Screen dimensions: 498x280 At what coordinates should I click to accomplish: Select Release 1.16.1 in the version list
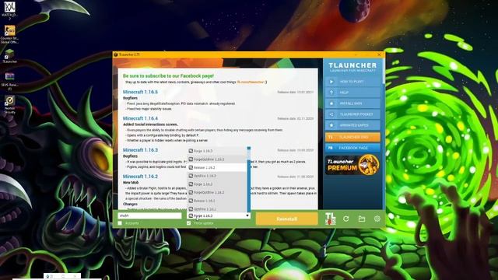coord(217,201)
